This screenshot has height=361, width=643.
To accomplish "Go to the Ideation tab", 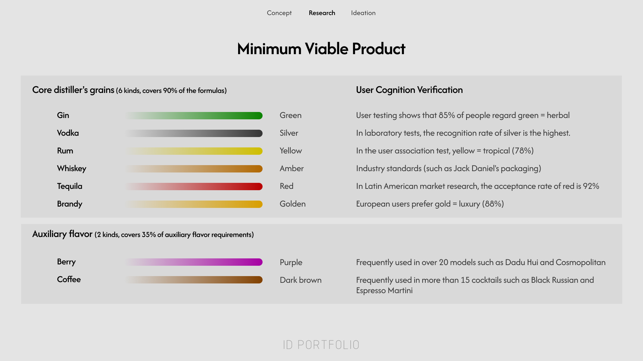I will click(x=363, y=13).
